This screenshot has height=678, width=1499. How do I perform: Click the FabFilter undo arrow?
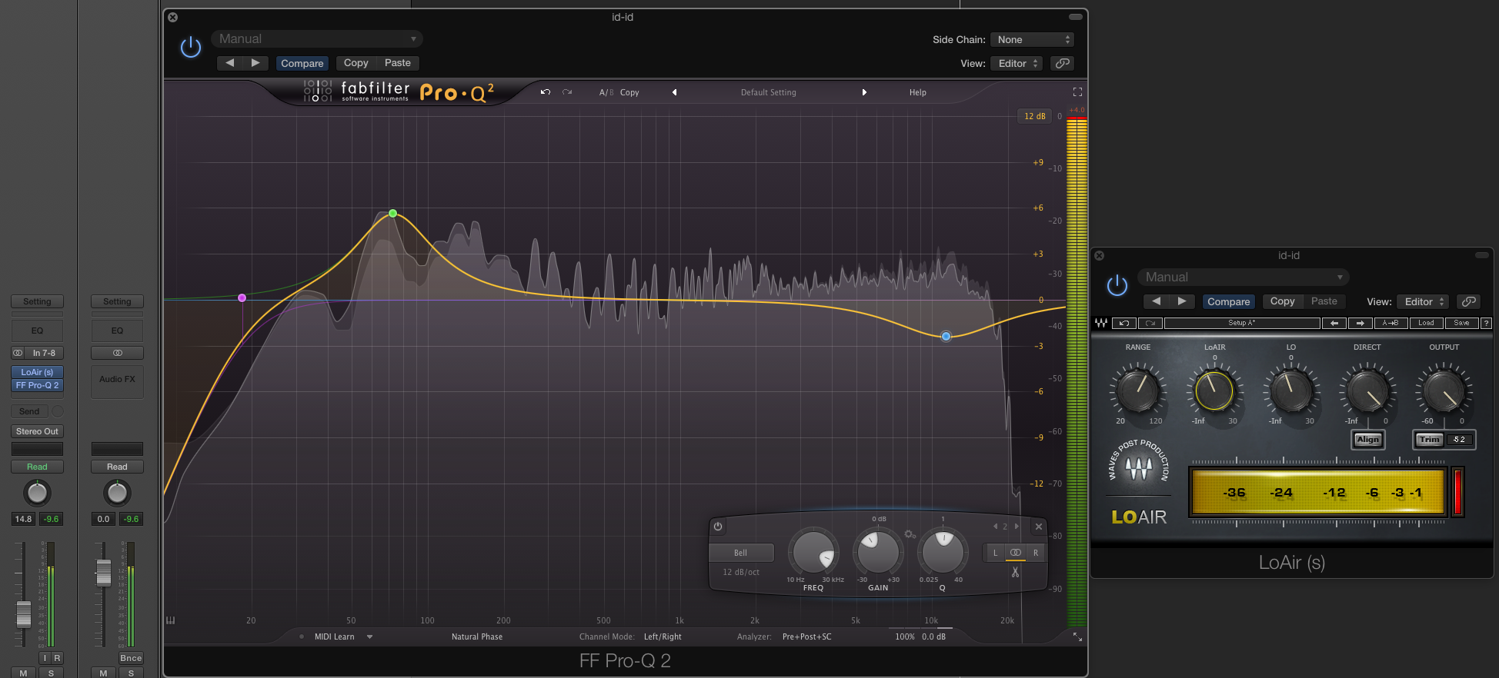546,92
